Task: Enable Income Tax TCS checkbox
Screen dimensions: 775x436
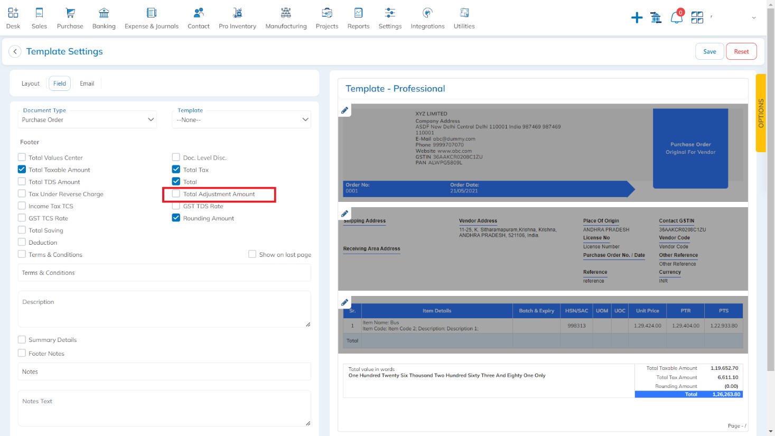Action: 22,206
